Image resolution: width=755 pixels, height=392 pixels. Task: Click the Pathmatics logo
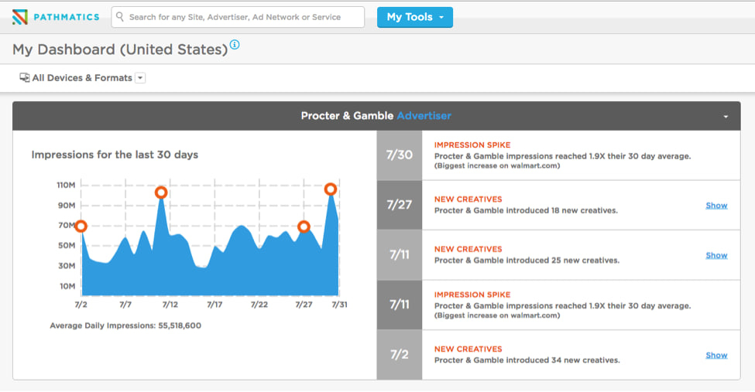pyautogui.click(x=56, y=17)
